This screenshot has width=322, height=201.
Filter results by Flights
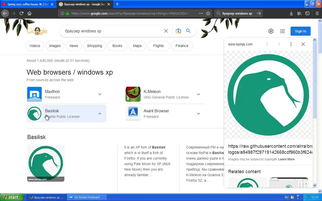click(158, 46)
